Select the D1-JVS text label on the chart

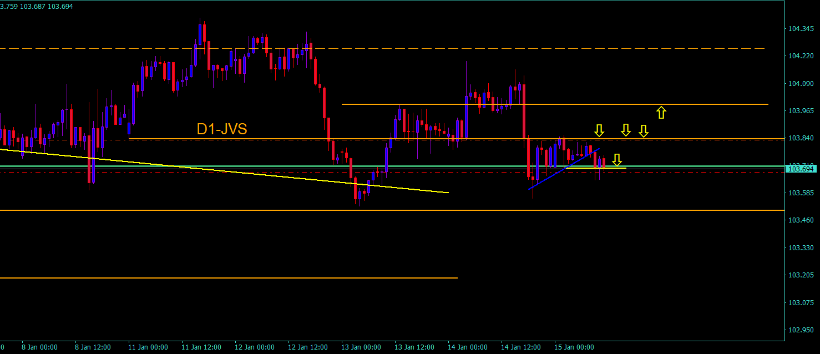(x=222, y=129)
